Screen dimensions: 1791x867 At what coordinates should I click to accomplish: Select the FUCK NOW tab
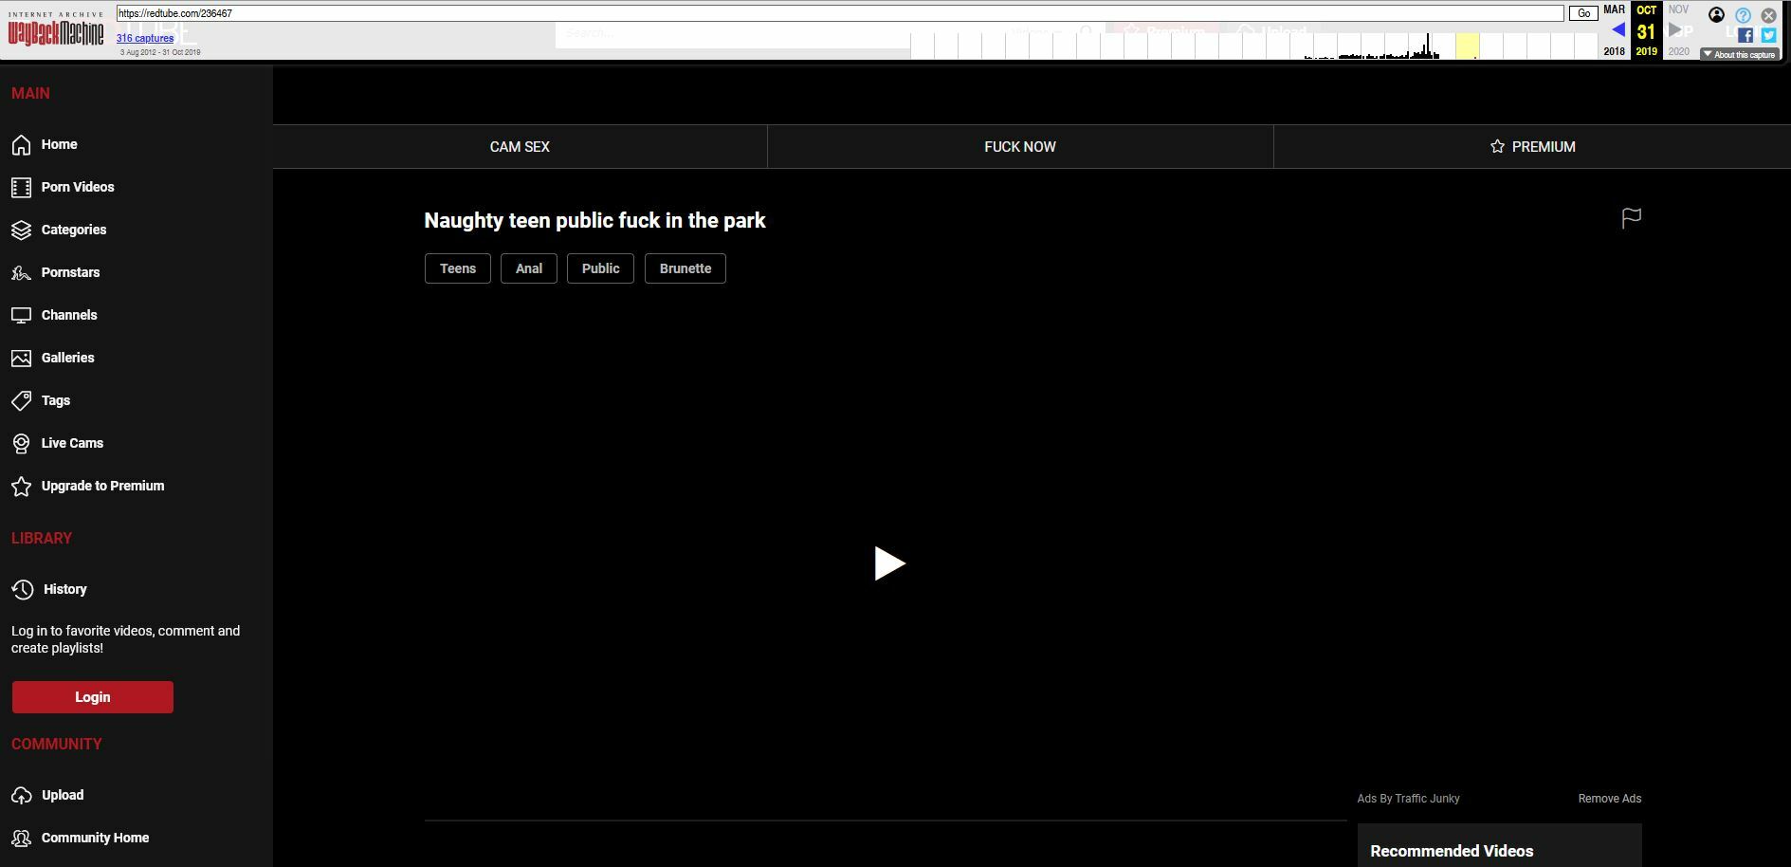1020,147
